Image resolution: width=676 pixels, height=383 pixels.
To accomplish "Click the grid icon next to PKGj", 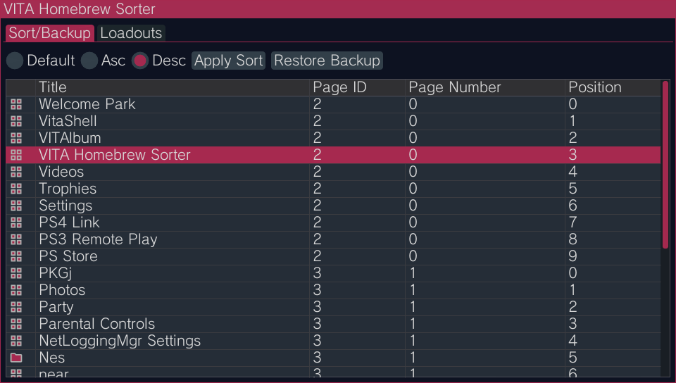I will click(x=16, y=273).
